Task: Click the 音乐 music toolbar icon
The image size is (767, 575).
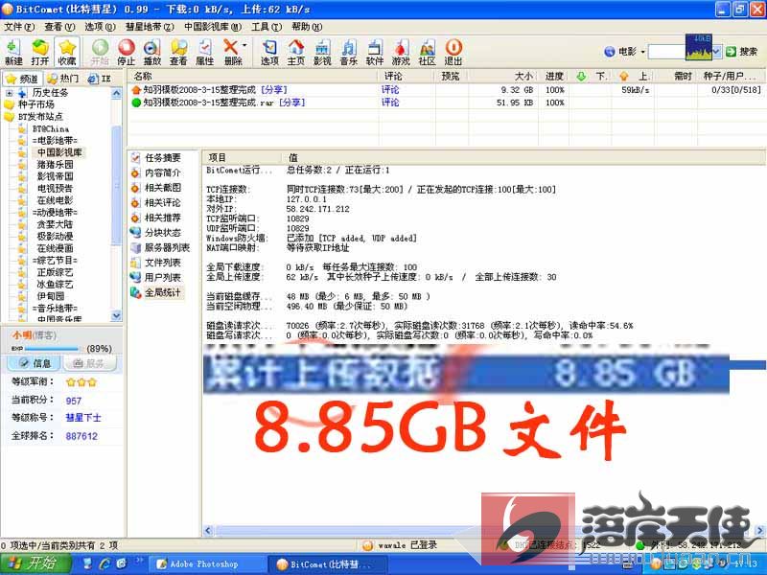Action: tap(349, 52)
